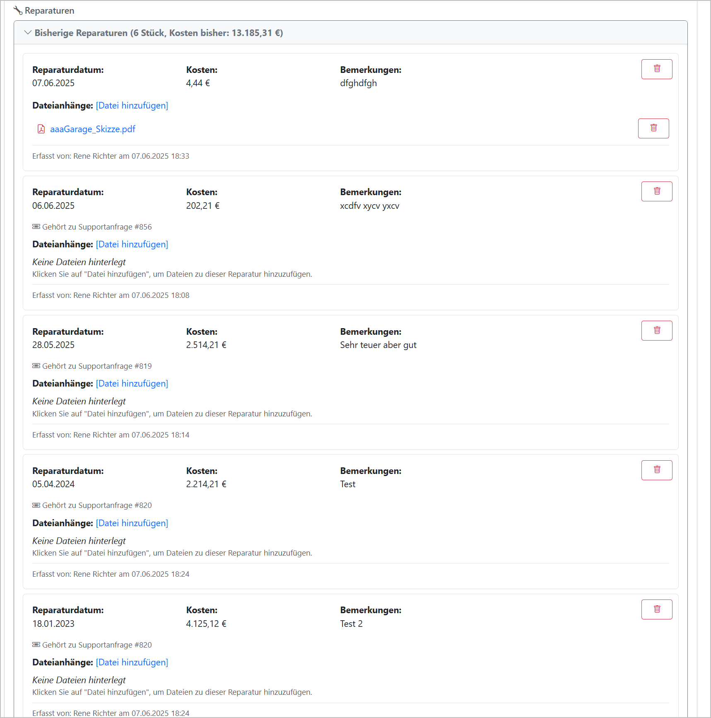Click the ticket icon beside Supportanfrage #820 for 05.04.2024

tap(36, 505)
